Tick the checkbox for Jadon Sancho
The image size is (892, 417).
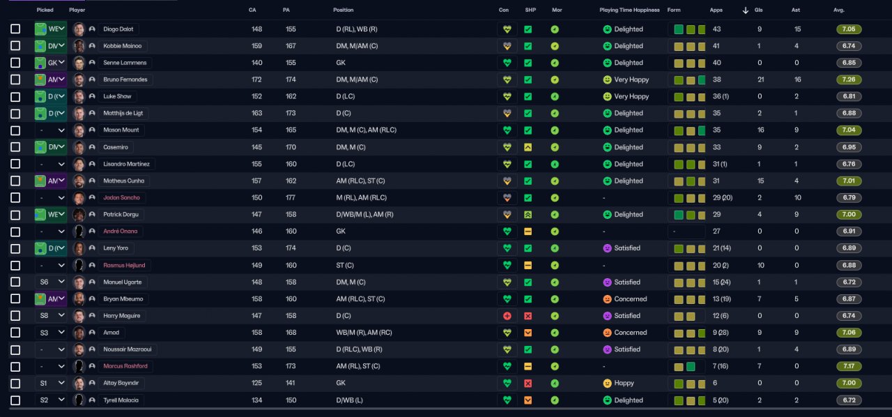pyautogui.click(x=15, y=198)
